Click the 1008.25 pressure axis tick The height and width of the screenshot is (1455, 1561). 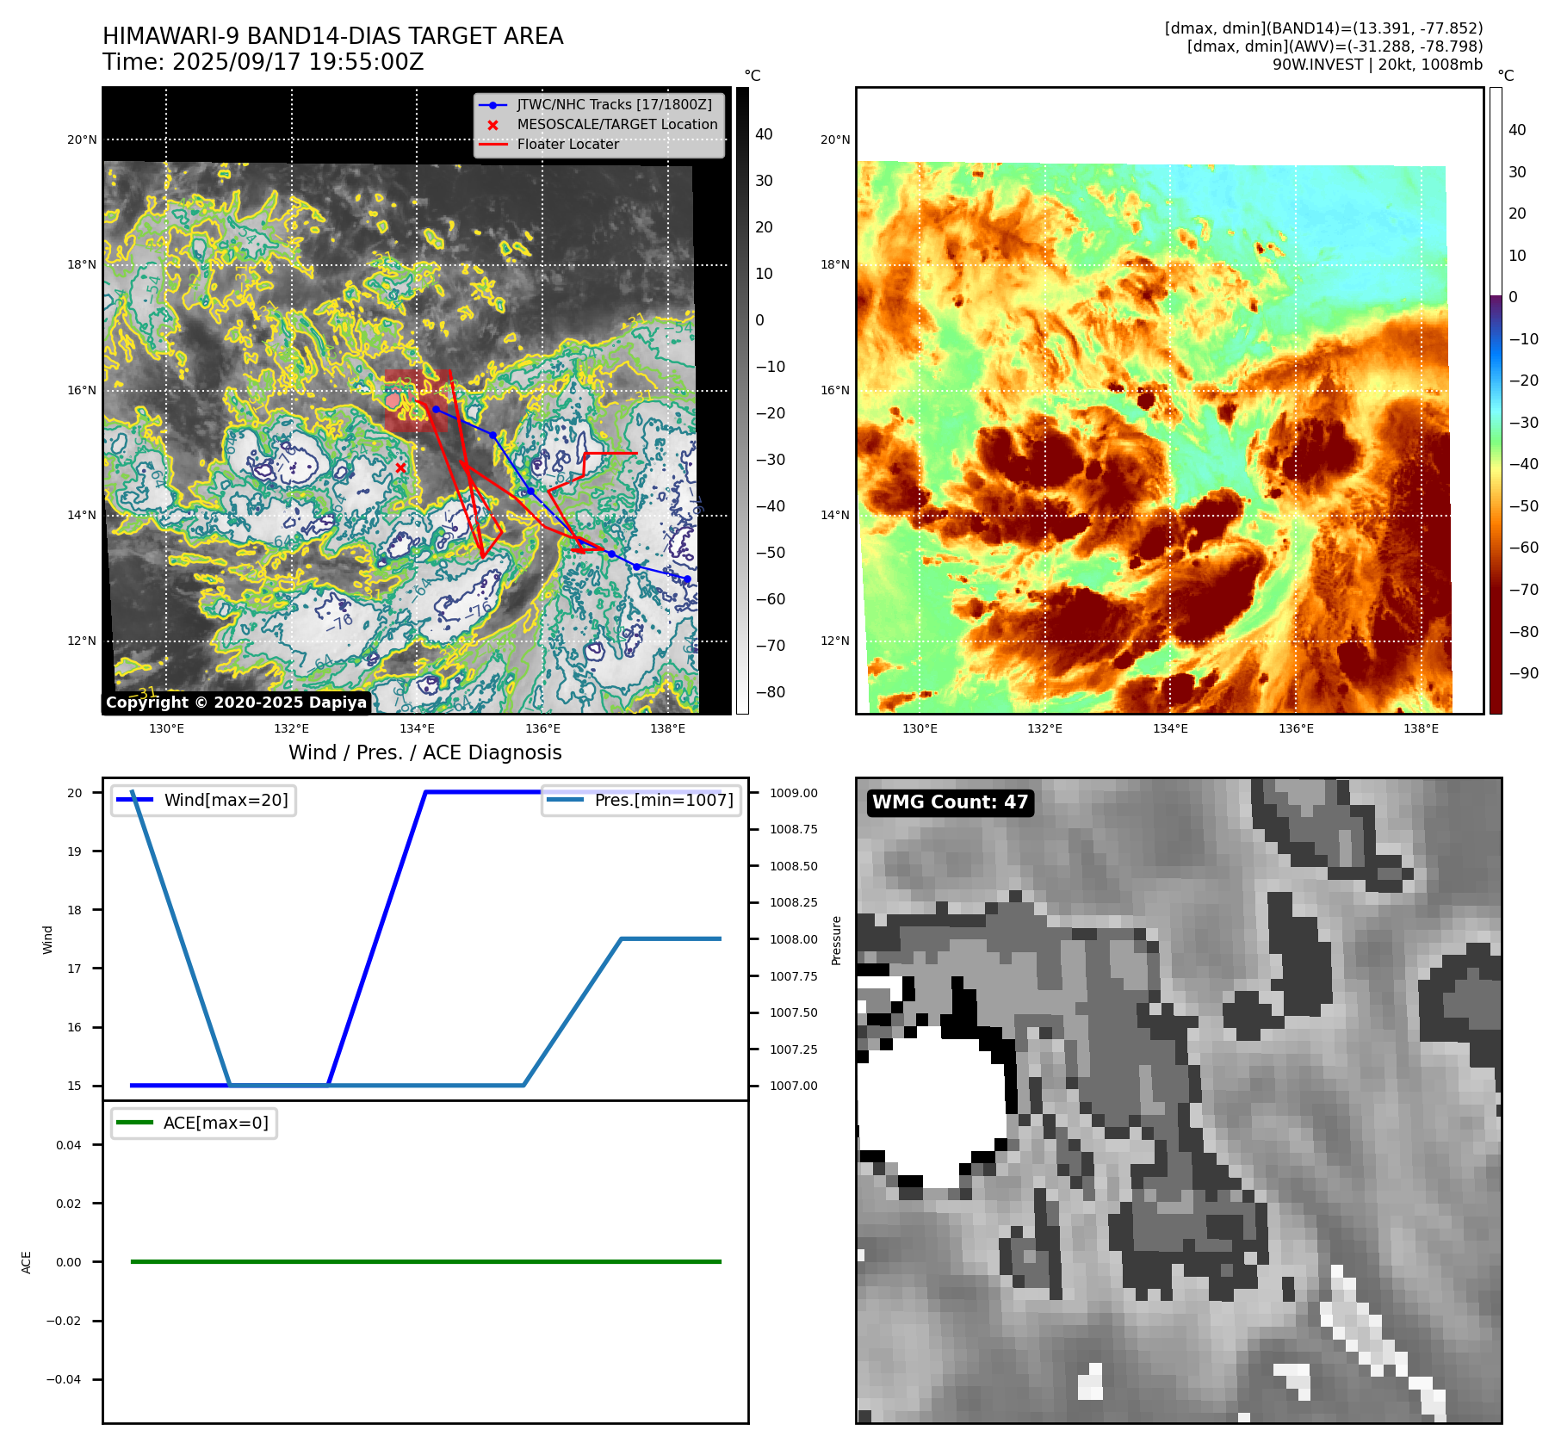click(x=794, y=902)
